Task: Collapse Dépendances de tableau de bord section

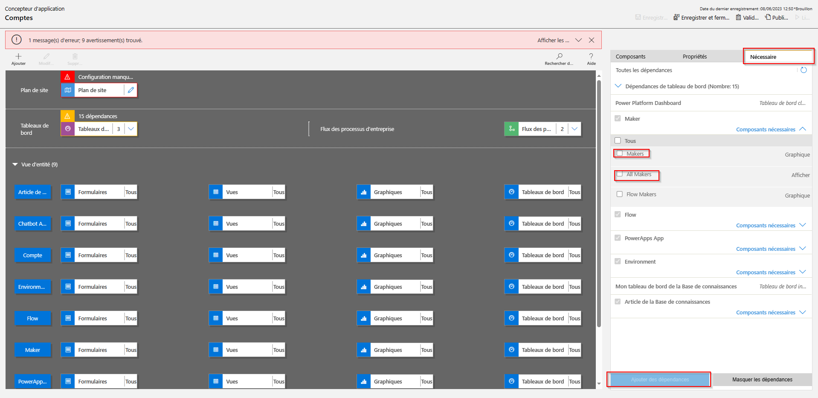Action: click(618, 86)
